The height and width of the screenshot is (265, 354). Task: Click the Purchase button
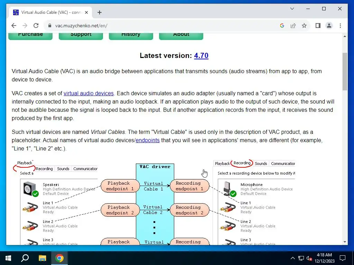[30, 36]
